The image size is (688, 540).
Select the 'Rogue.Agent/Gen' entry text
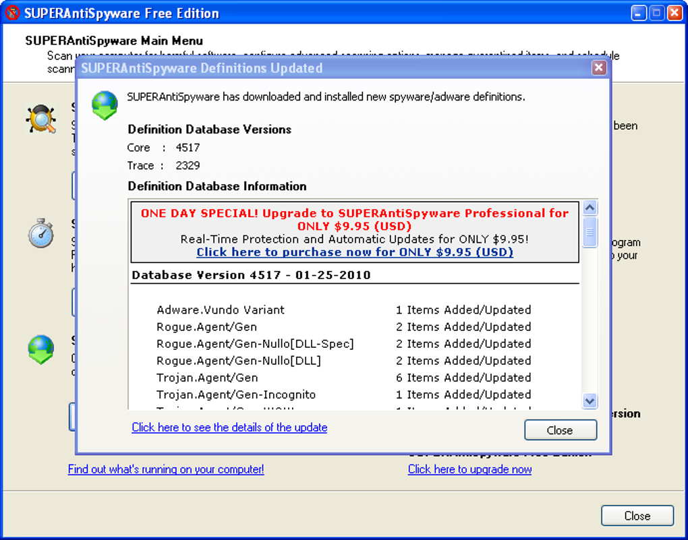206,327
